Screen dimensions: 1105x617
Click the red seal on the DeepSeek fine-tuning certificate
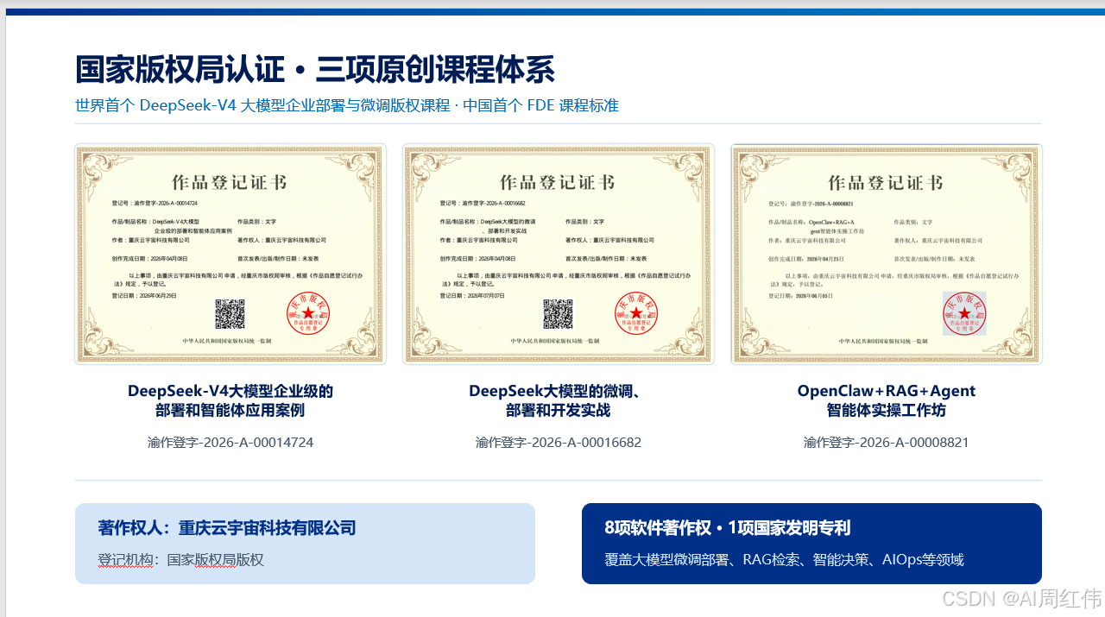point(636,312)
